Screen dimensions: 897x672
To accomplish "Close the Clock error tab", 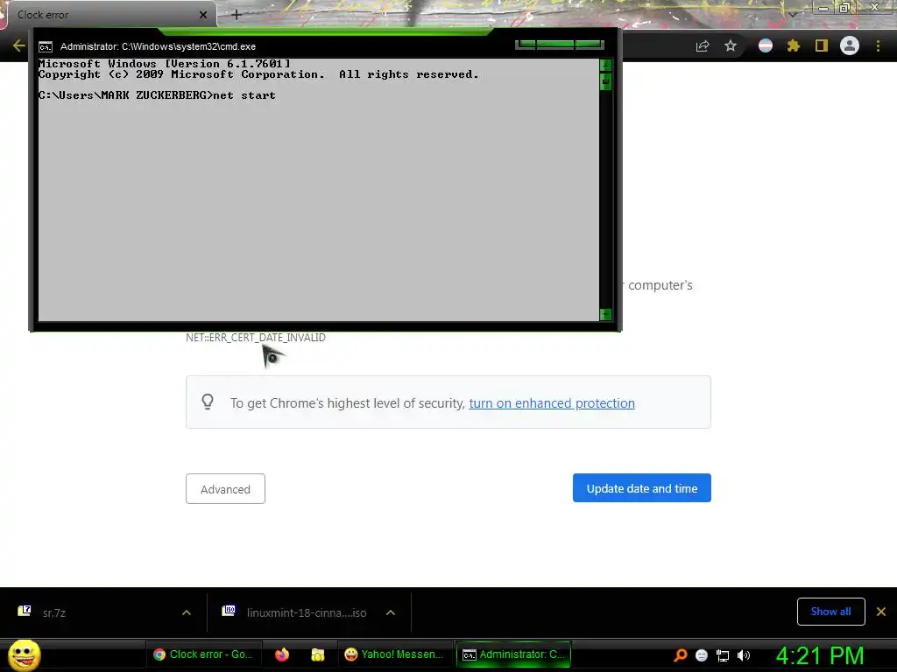I will coord(203,15).
